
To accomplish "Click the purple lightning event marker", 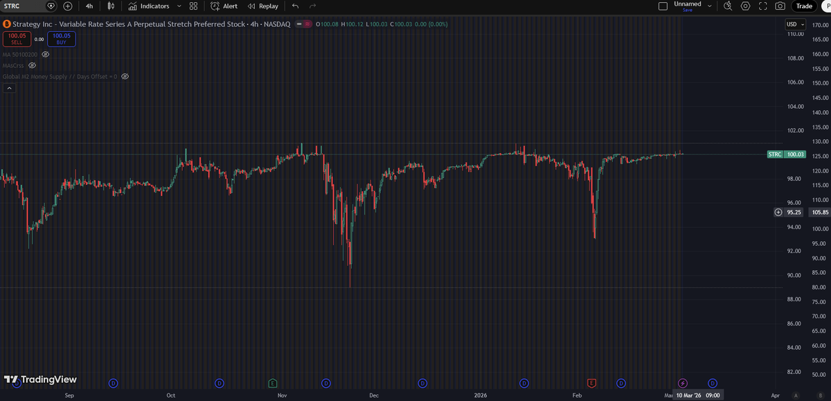I will click(x=683, y=382).
